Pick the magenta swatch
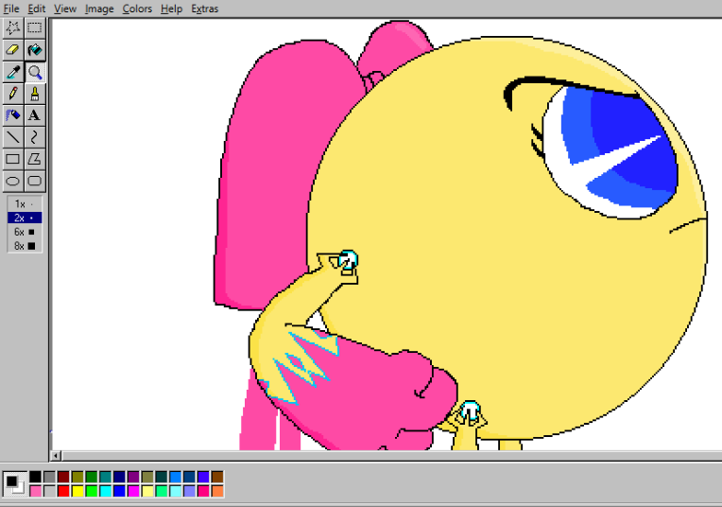The height and width of the screenshot is (507, 722). [133, 491]
